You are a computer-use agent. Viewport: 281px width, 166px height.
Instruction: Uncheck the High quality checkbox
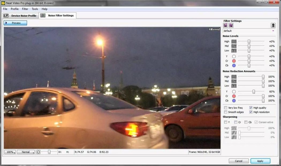tap(251, 108)
